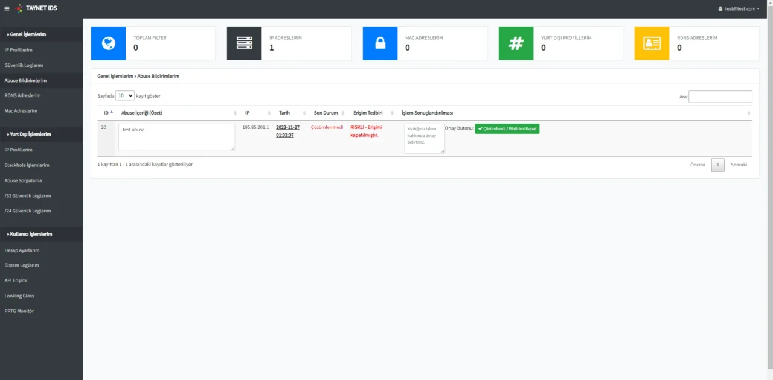Click the TAYNET IDS logo
The height and width of the screenshot is (380, 773).
coord(36,8)
